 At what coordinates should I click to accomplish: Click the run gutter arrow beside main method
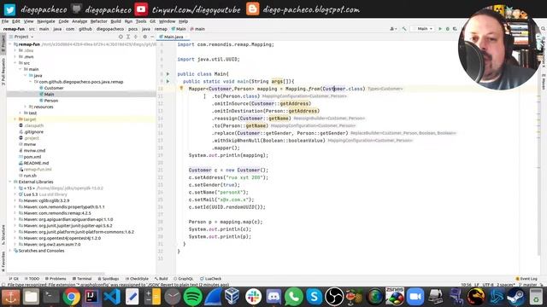168,81
